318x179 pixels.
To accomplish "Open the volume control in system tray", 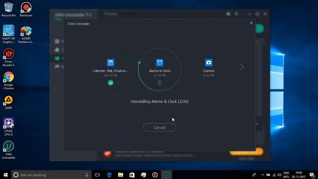I will [x=279, y=175].
